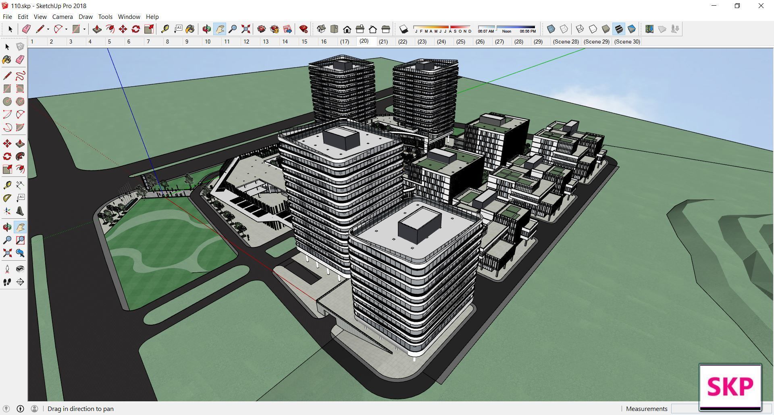This screenshot has height=415, width=774.
Task: Select the Zoom magnifier in top toolbar
Action: (x=233, y=29)
